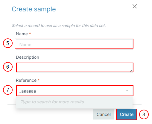Open the Reference combo box showing _aaaaaa
The width and height of the screenshot is (152, 124).
pyautogui.click(x=74, y=91)
